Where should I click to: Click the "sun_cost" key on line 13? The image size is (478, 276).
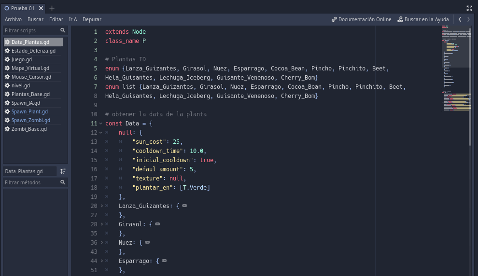tap(149, 142)
